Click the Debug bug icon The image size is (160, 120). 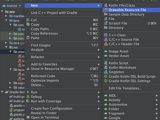point(28,97)
